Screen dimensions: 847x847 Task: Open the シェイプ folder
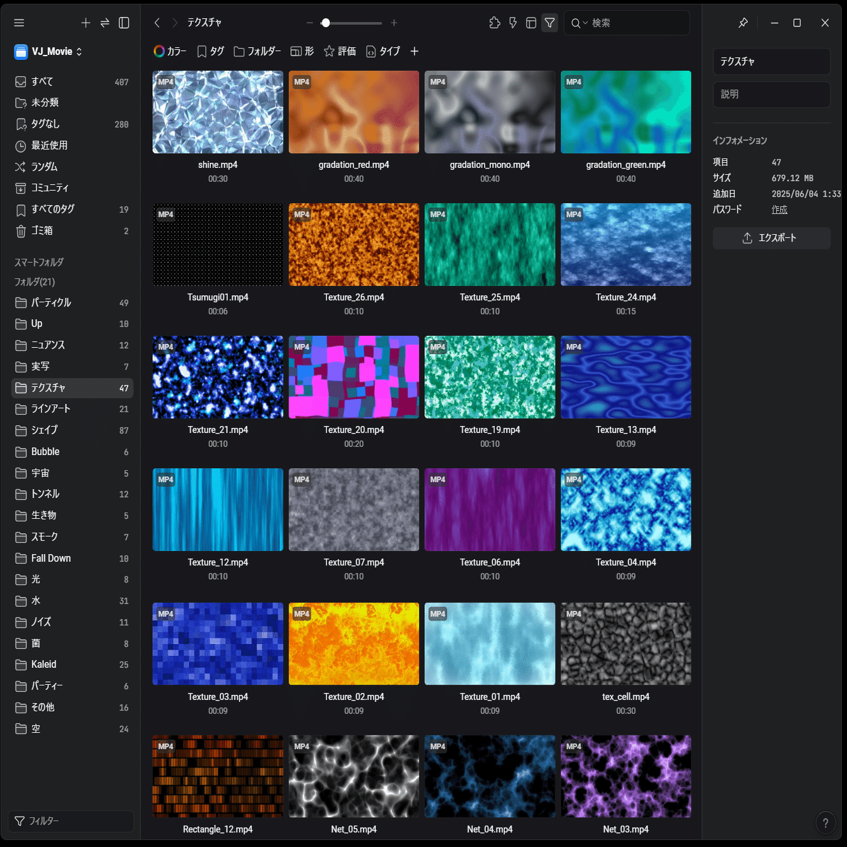72,430
